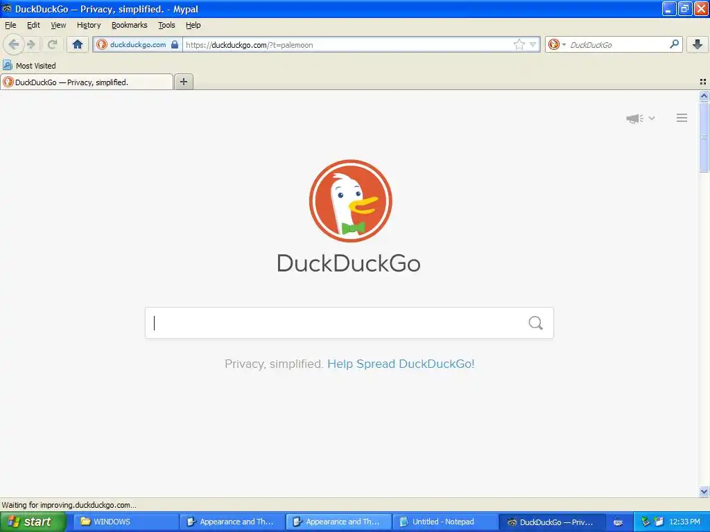Open the browser home page icon

tap(78, 44)
